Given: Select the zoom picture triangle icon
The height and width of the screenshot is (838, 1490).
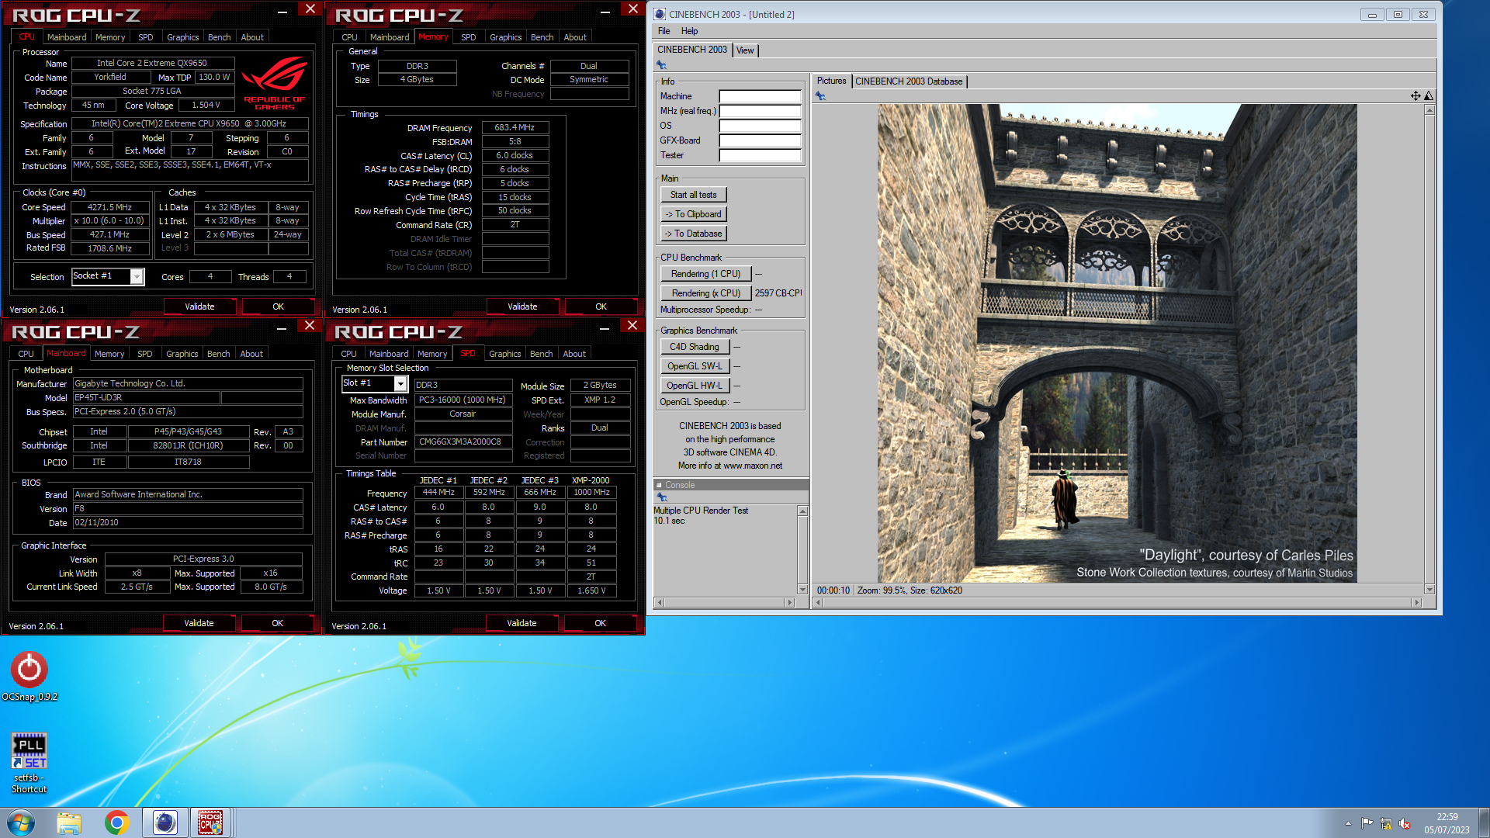Looking at the screenshot, I should click(x=1429, y=95).
